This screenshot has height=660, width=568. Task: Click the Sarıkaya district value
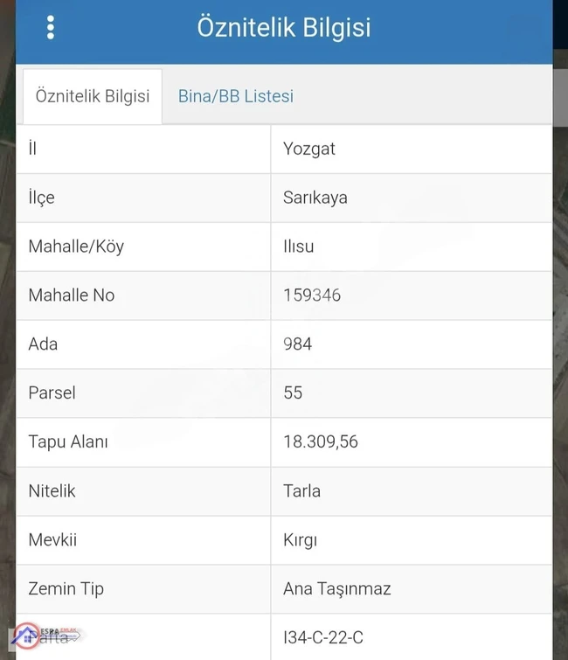[315, 198]
